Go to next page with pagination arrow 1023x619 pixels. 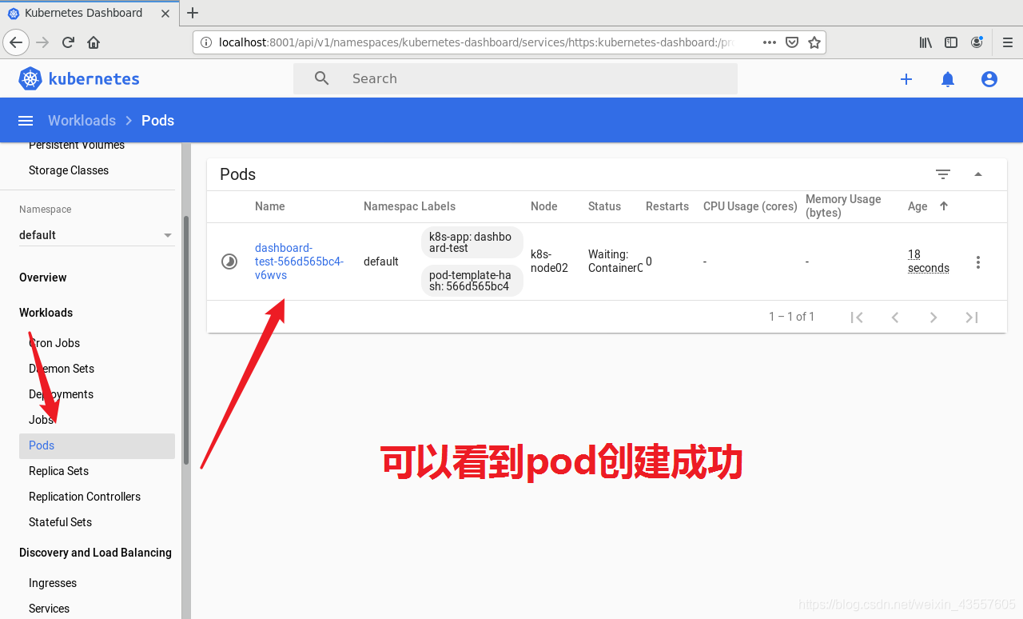(933, 317)
